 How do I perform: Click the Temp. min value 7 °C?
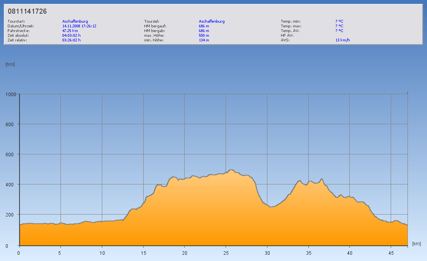coord(339,21)
